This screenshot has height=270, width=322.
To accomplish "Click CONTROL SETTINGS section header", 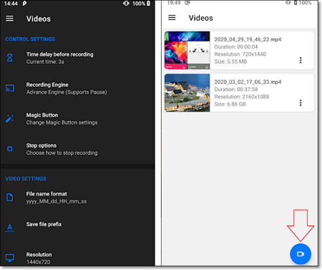I will tap(30, 39).
